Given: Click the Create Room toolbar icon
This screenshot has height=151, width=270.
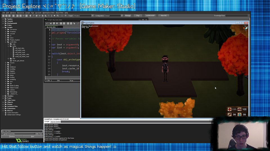Looking at the screenshot, I should coord(57,16).
